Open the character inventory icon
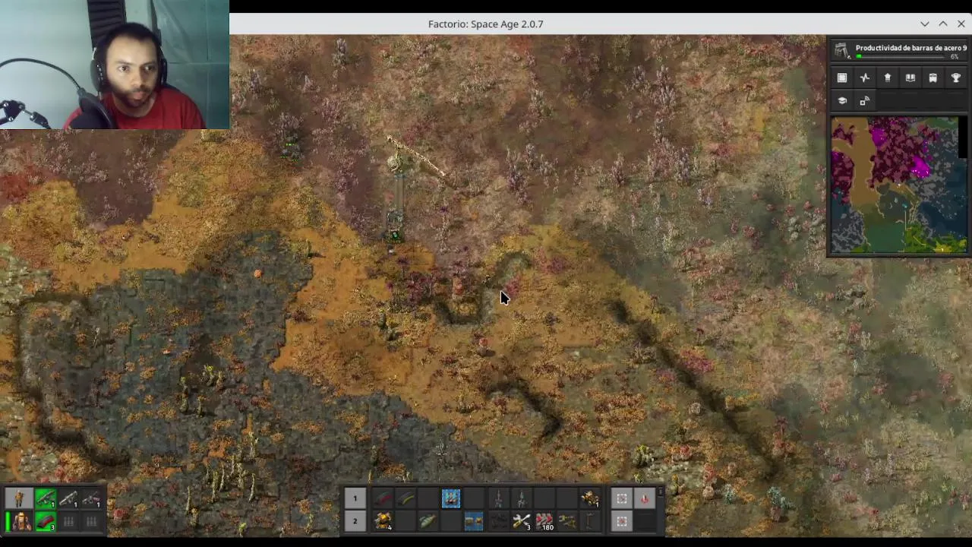Viewport: 972px width, 547px height. (20, 499)
